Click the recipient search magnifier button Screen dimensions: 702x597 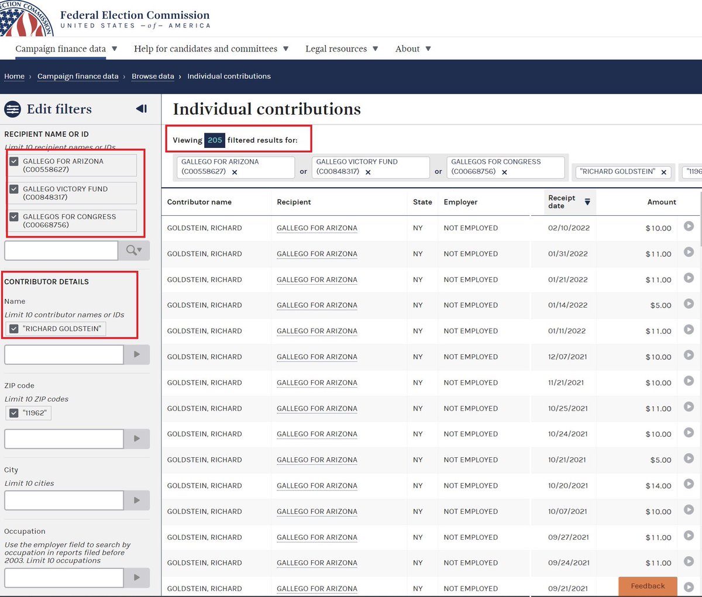coord(134,250)
